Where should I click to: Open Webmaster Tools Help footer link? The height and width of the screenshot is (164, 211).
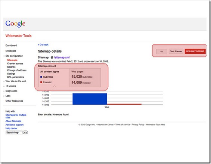(x=155, y=124)
